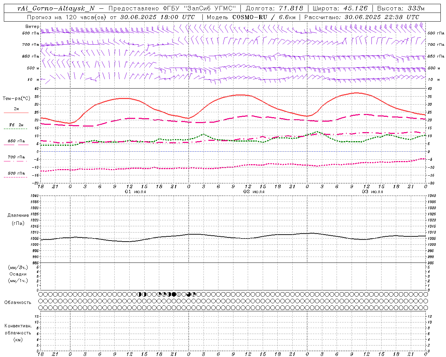Screen dimensions: 446x357
Task: Click the elevation value 333м
Action: tap(416, 8)
